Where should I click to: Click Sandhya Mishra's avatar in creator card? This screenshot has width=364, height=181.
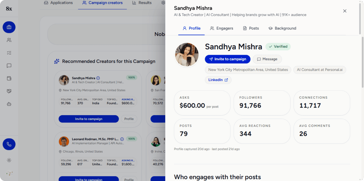point(64,80)
